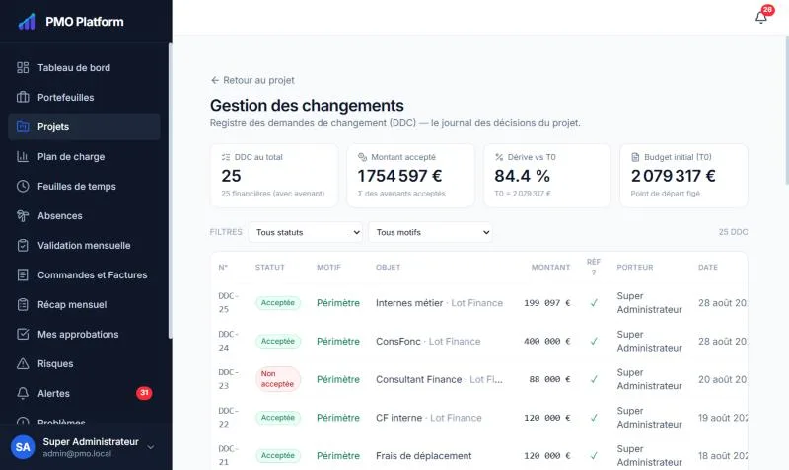This screenshot has width=789, height=470.
Task: Click the Plan de charge chart icon
Action: coord(23,157)
